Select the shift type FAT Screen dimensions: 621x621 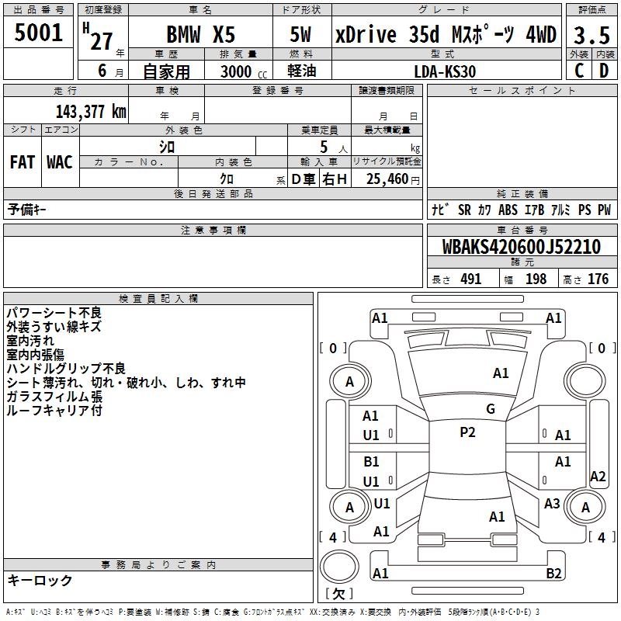23,162
